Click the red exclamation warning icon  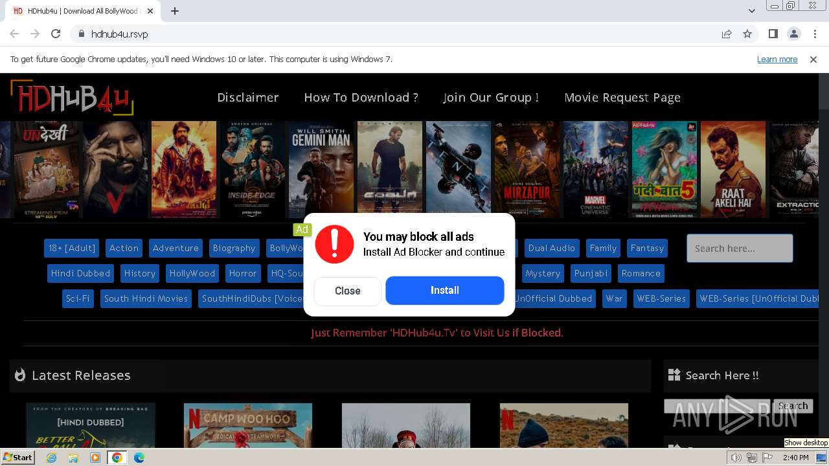(334, 244)
